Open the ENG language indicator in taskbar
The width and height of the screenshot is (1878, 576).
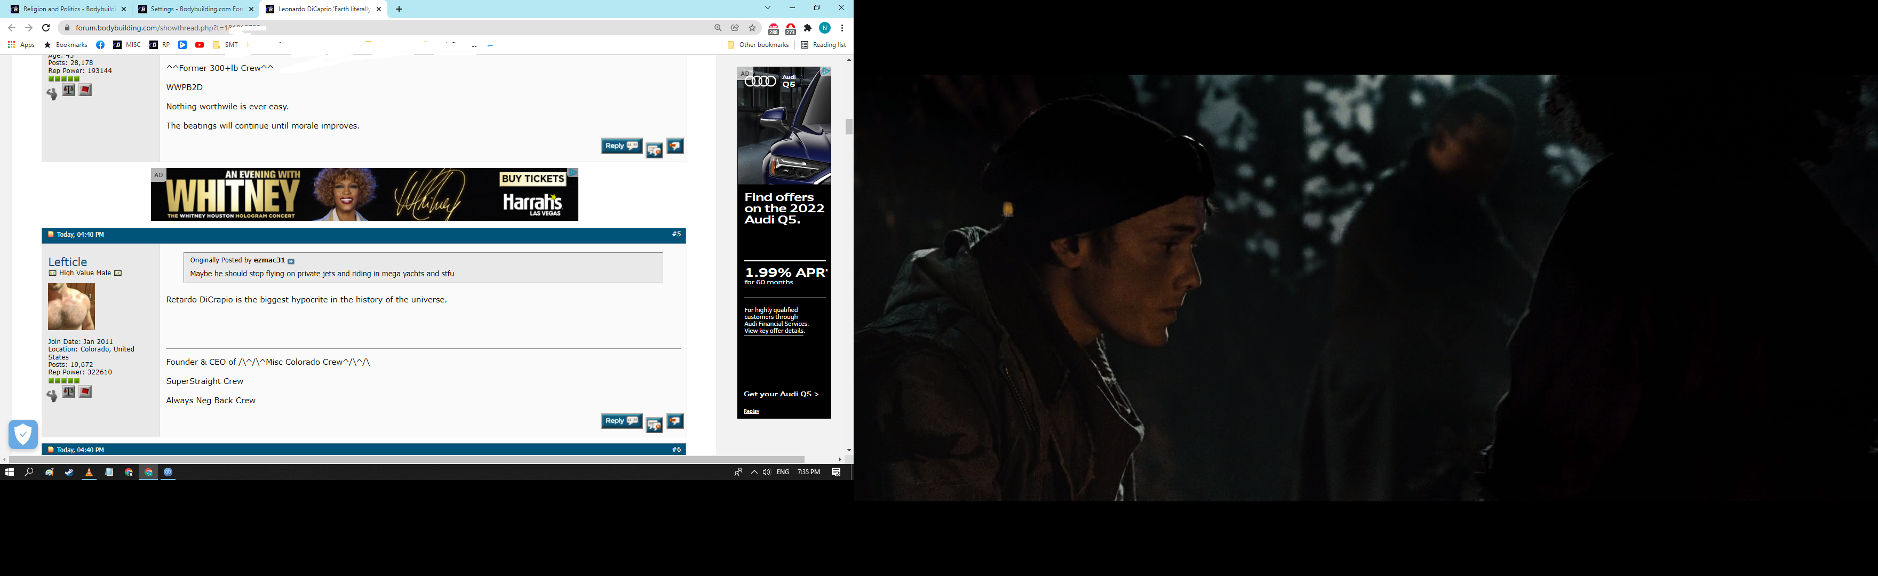click(783, 473)
